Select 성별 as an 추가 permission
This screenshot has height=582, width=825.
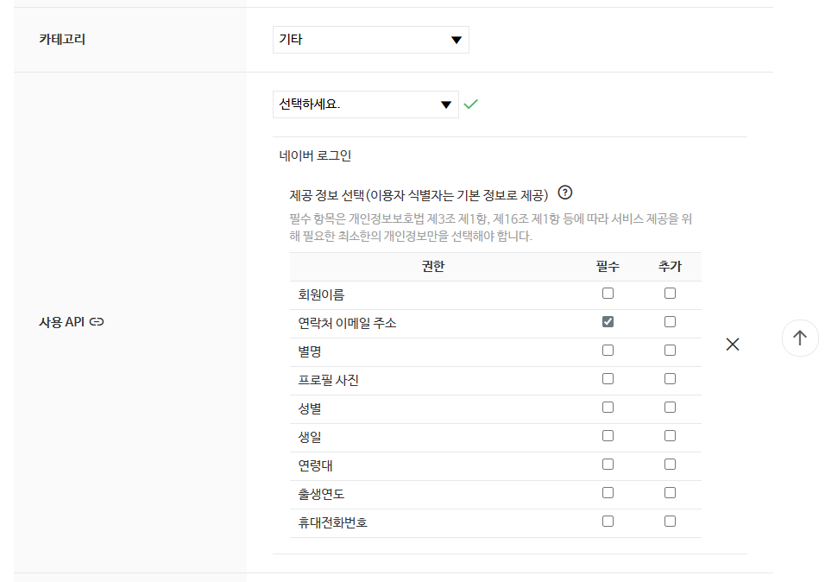tap(670, 408)
